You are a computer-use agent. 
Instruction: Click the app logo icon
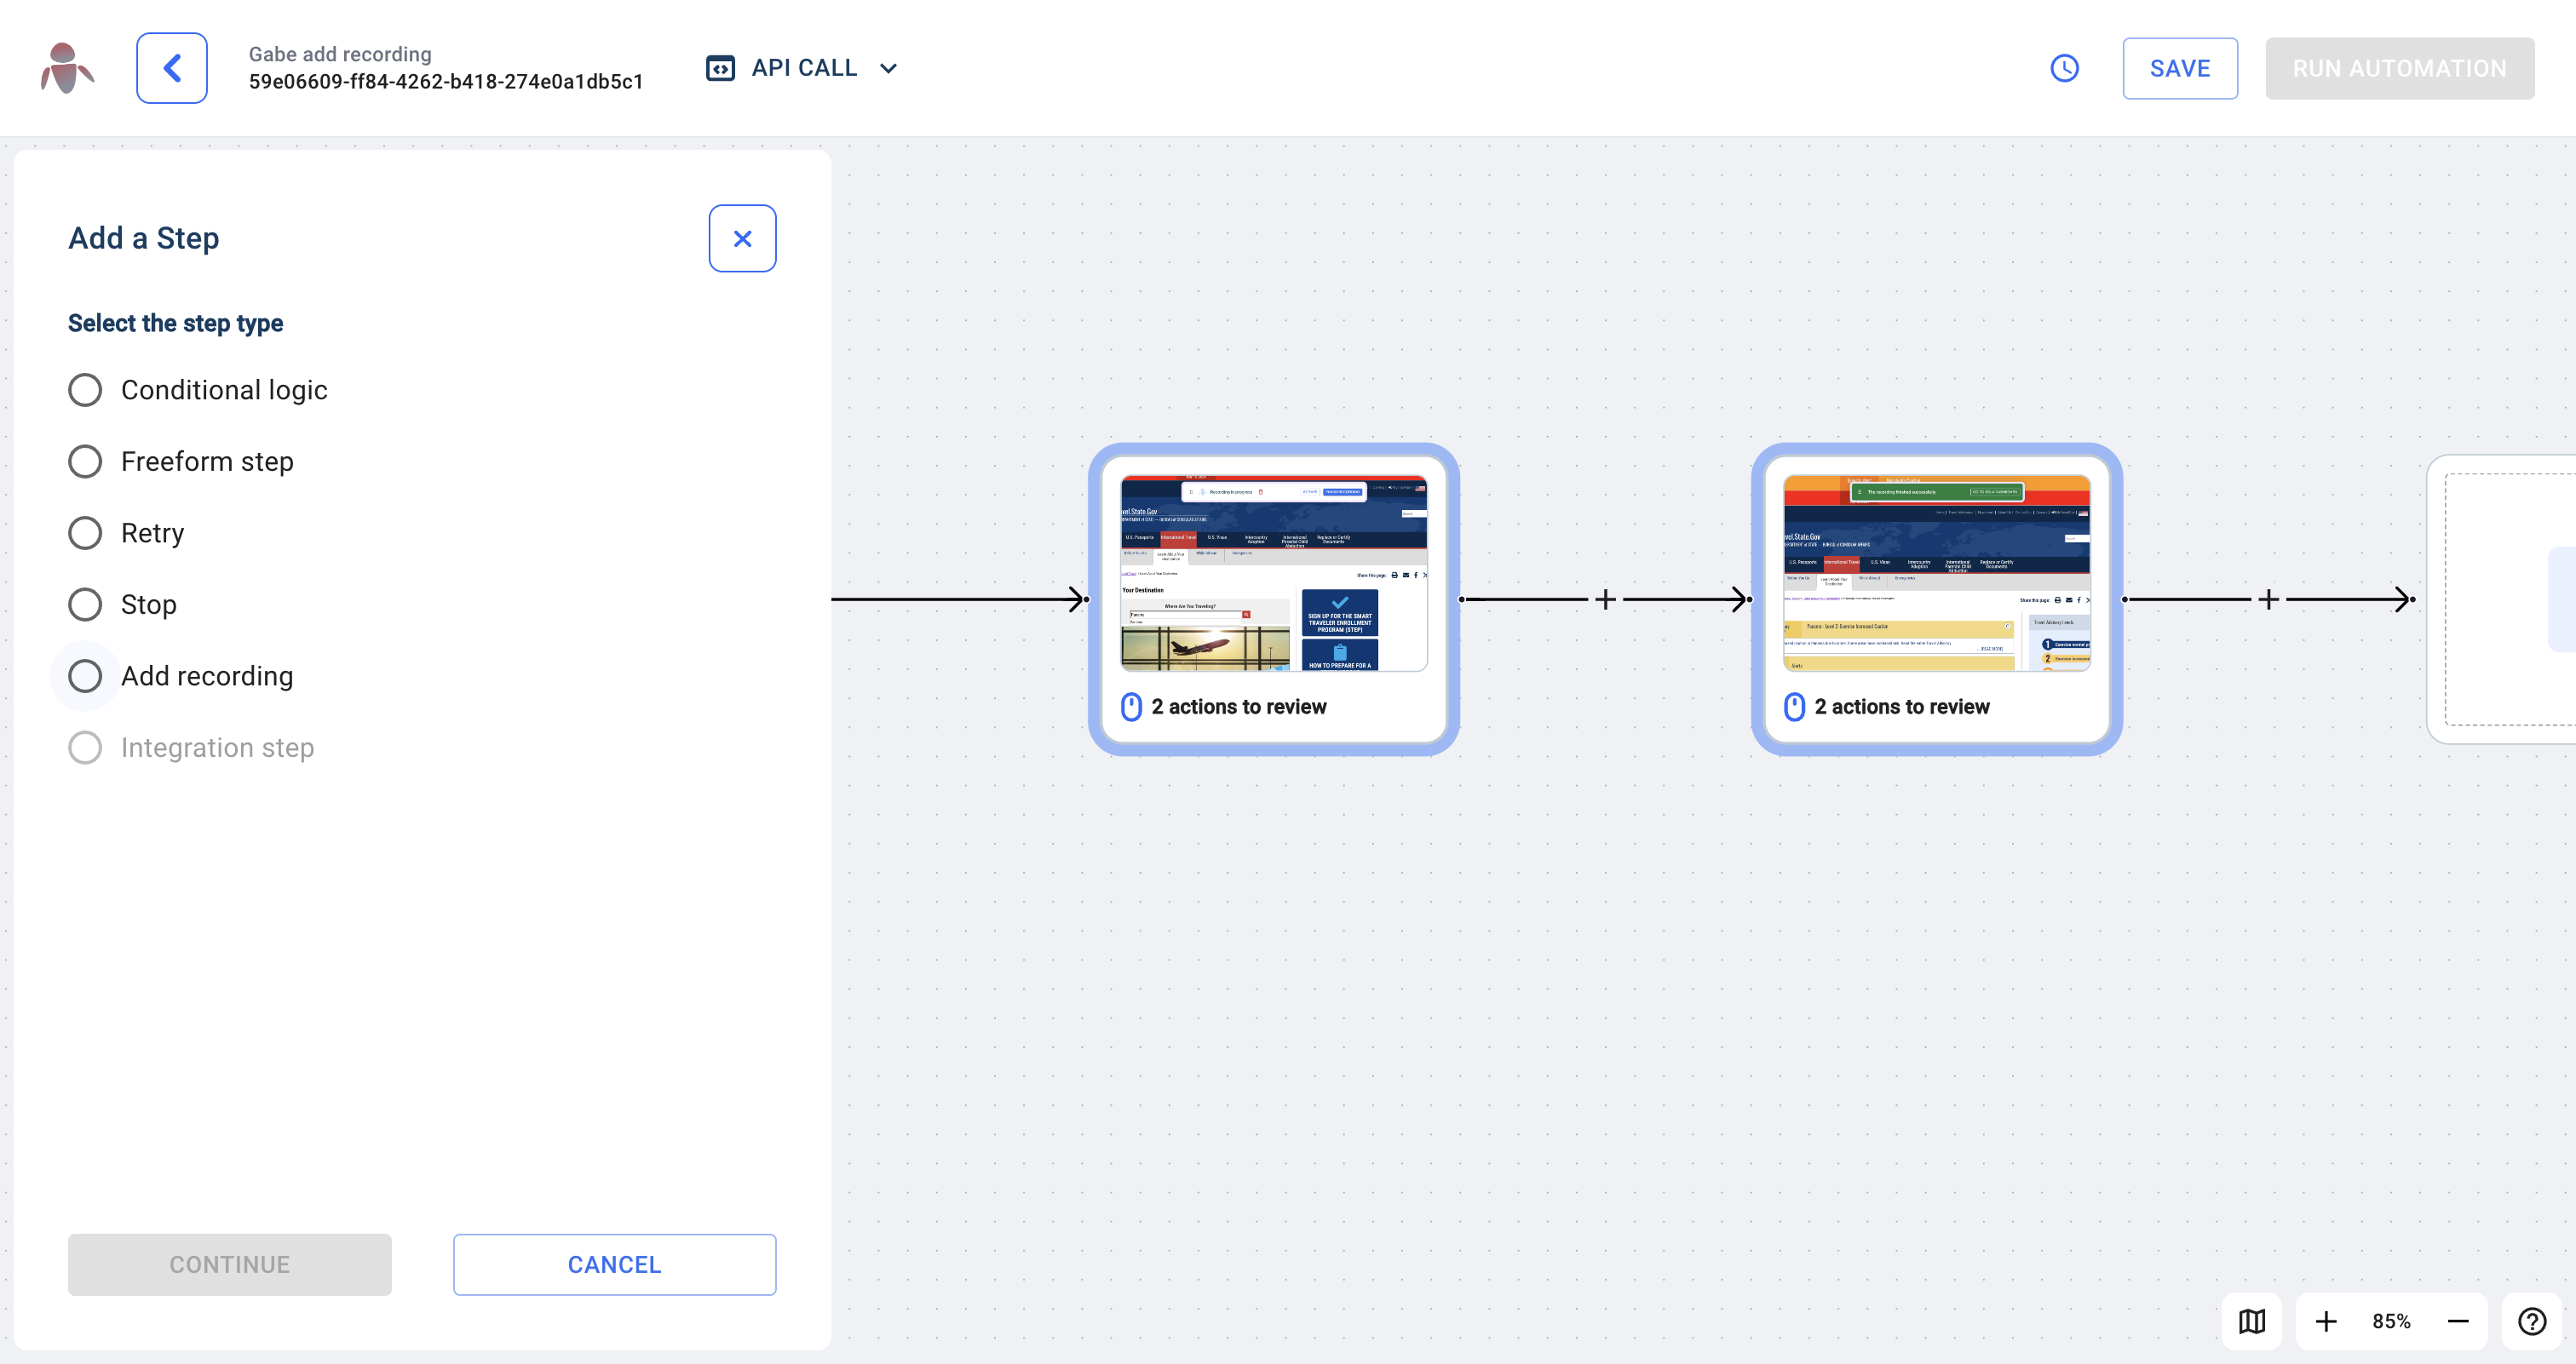67,68
